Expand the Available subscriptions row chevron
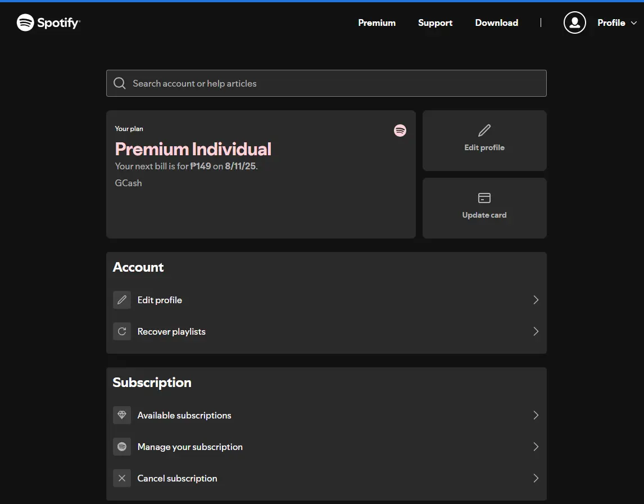Screen dimensions: 644x504 536,415
